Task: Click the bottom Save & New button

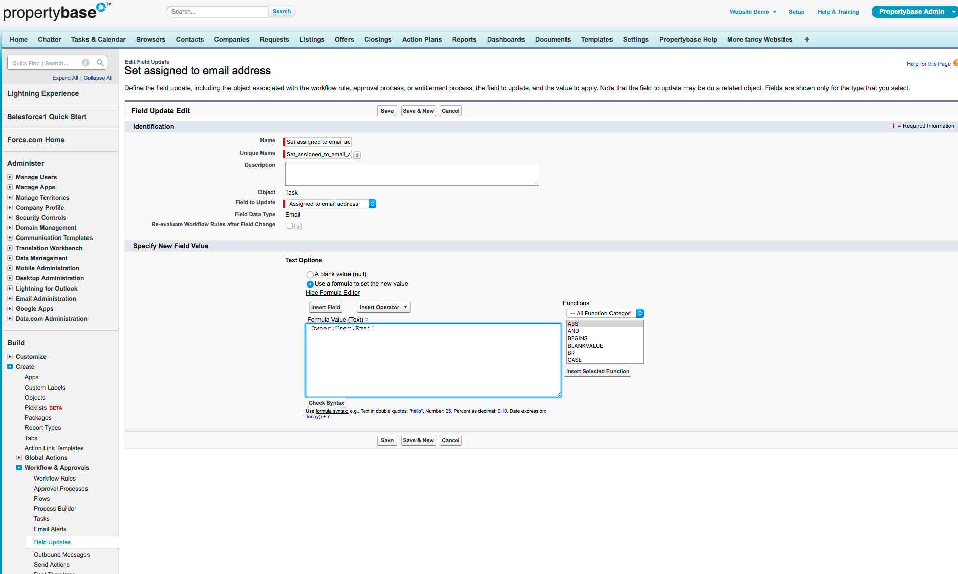Action: (418, 440)
